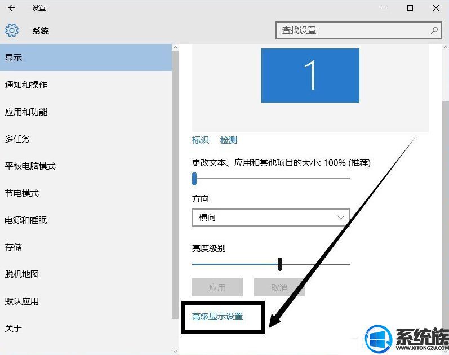This screenshot has height=355, width=449.
Task: Open 节电模式 settings
Action: tap(86, 193)
